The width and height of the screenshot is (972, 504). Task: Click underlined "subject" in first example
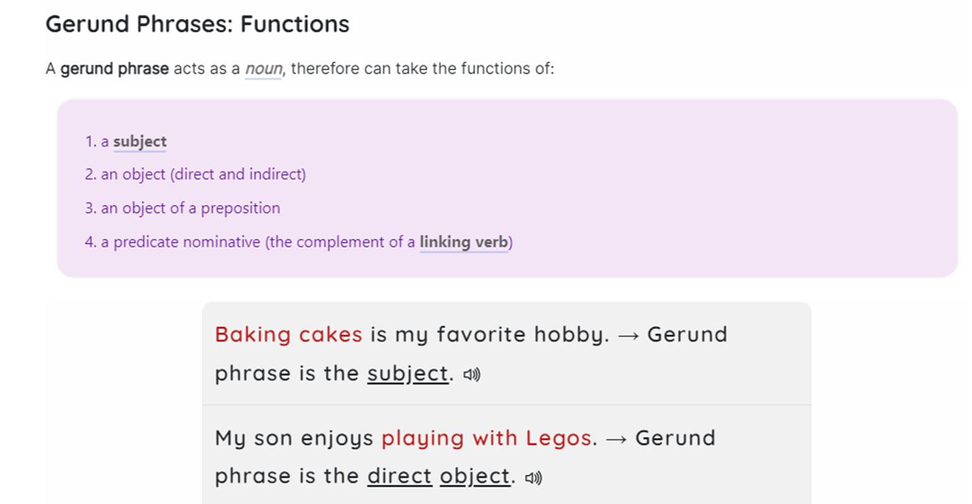coord(408,373)
